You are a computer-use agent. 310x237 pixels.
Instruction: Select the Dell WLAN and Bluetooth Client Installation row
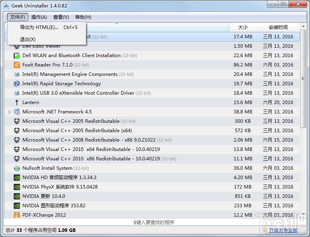152,56
